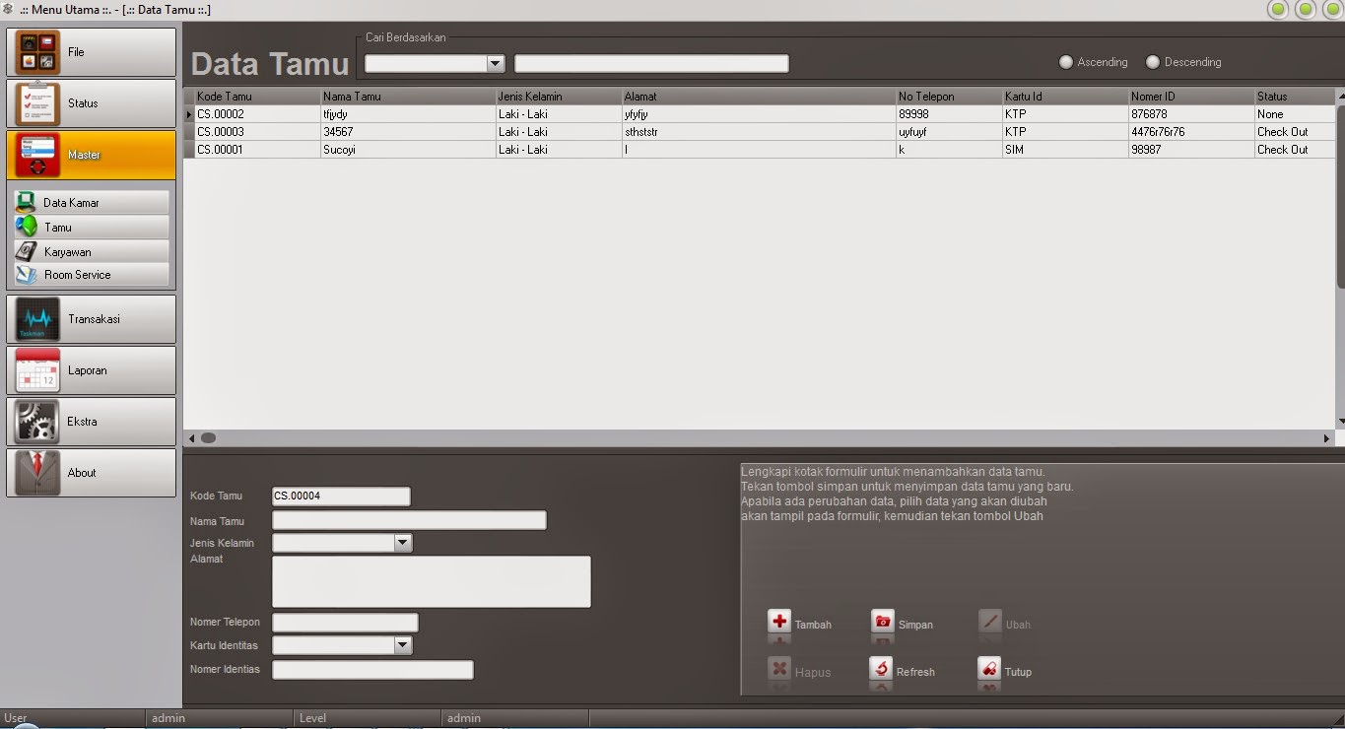The width and height of the screenshot is (1345, 729).
Task: Select the Descending radio button
Action: [1153, 61]
